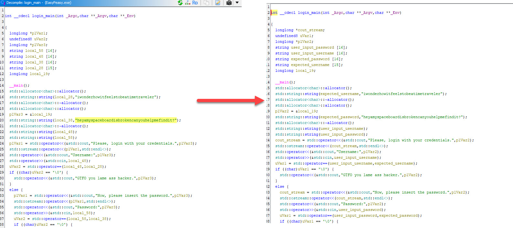Click the green Re-decompile refresh icon

[180, 3]
